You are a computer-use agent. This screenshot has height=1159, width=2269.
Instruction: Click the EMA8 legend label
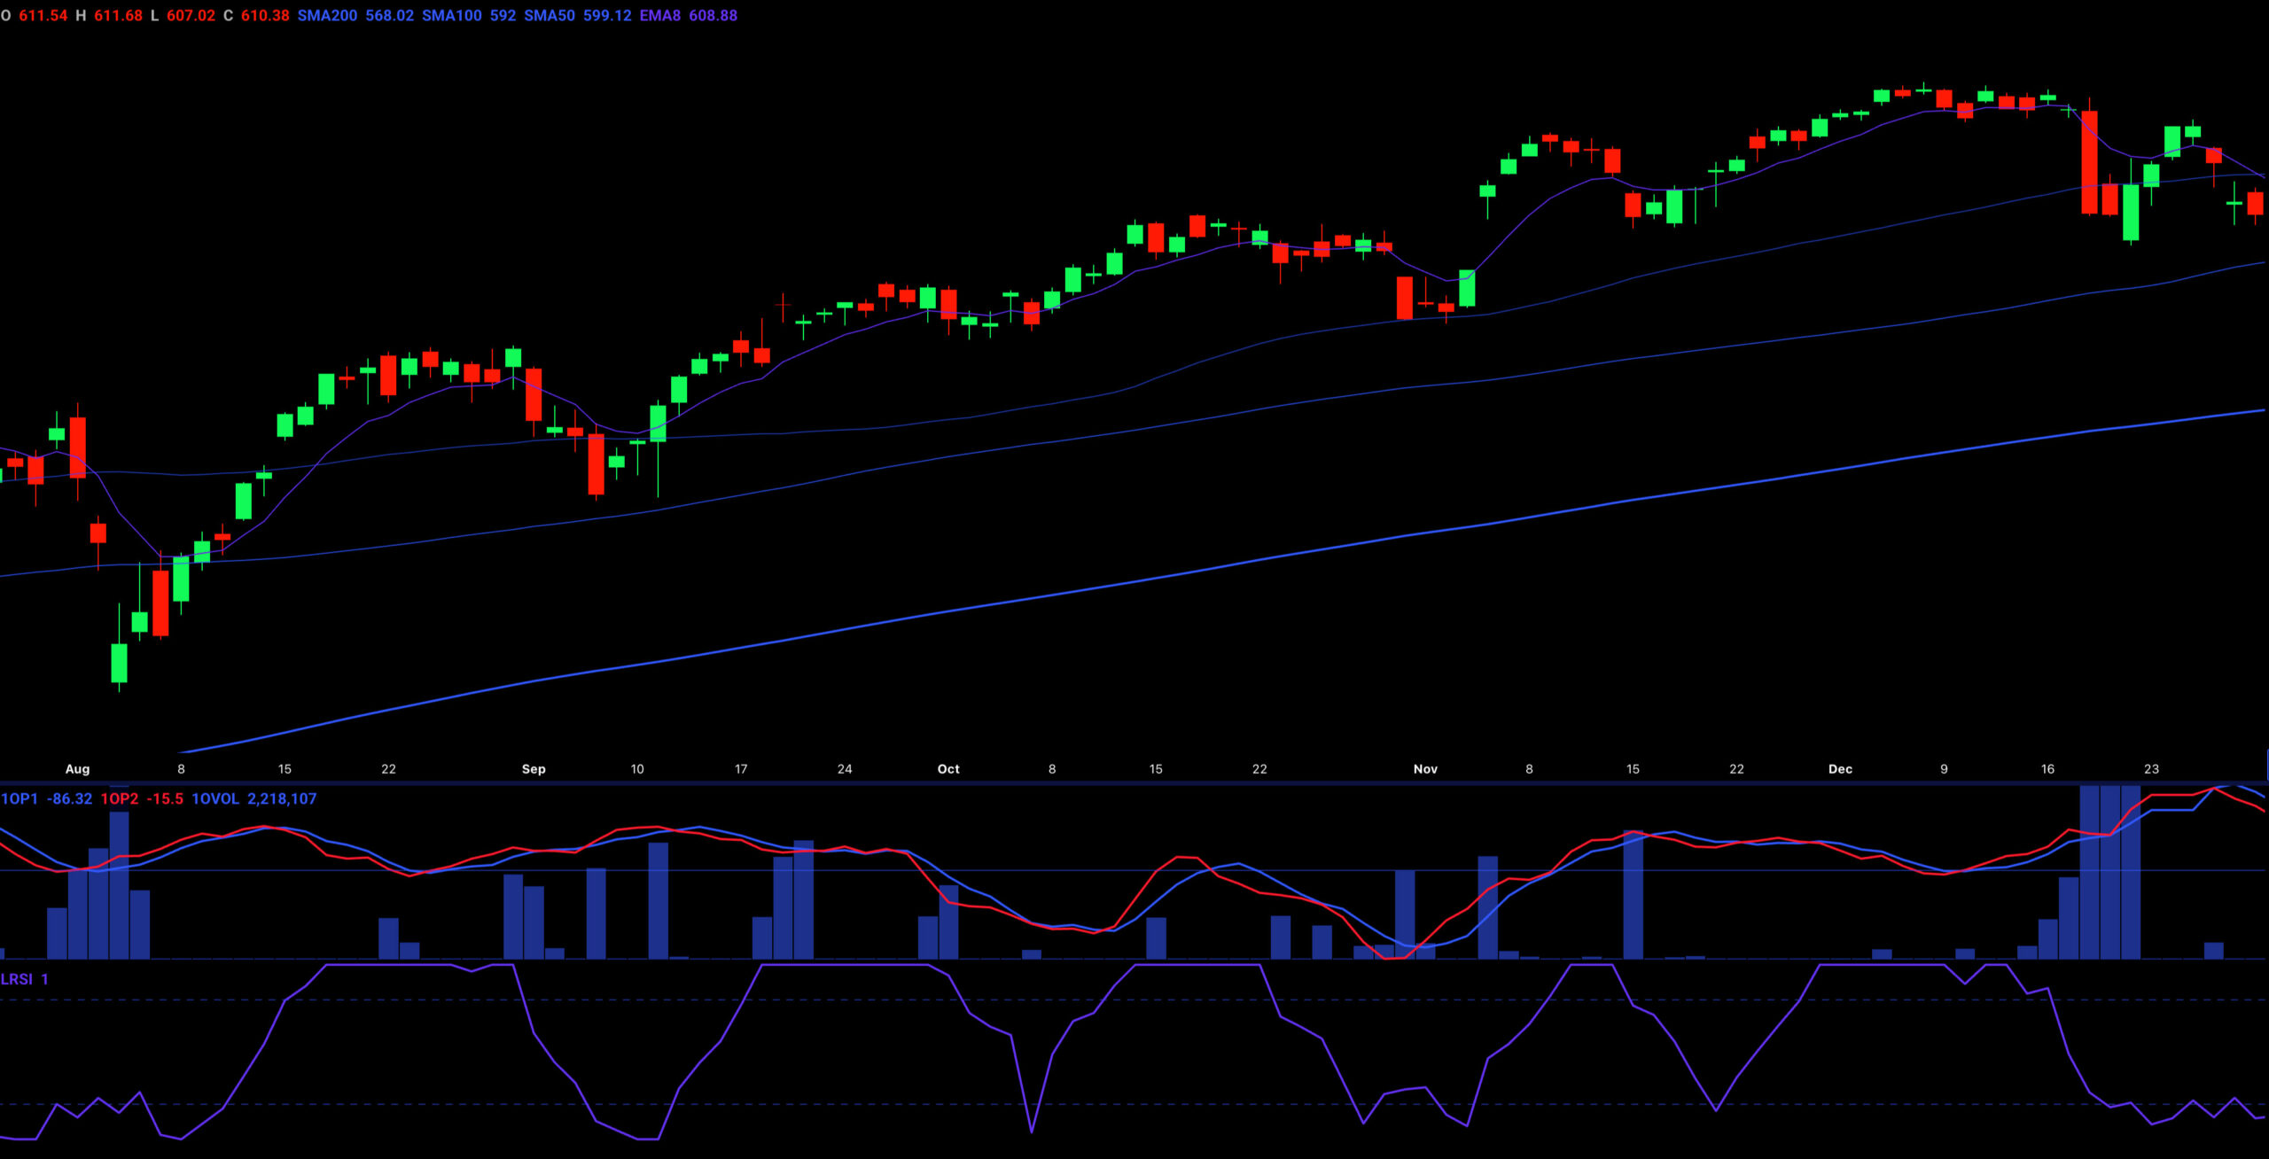(x=659, y=16)
